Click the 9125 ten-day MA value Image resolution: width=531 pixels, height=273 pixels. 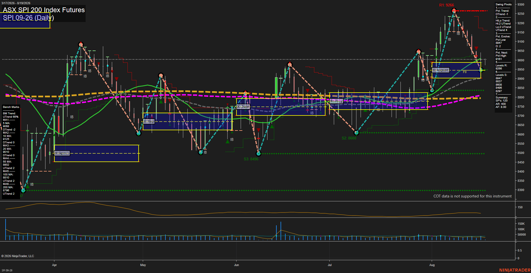[6, 139]
